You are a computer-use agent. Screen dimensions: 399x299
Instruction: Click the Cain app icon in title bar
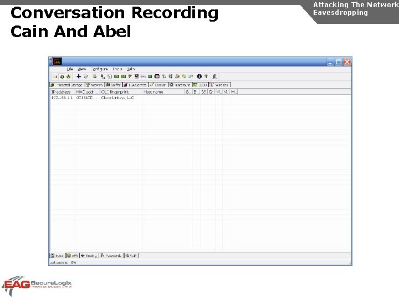coord(57,61)
